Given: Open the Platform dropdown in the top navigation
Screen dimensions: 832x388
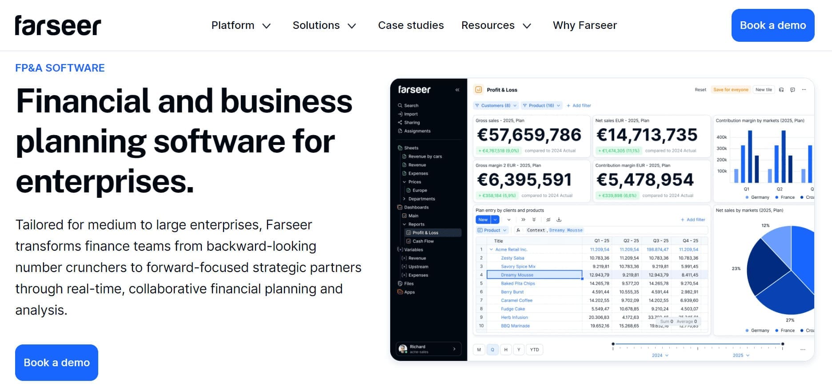Looking at the screenshot, I should [241, 25].
